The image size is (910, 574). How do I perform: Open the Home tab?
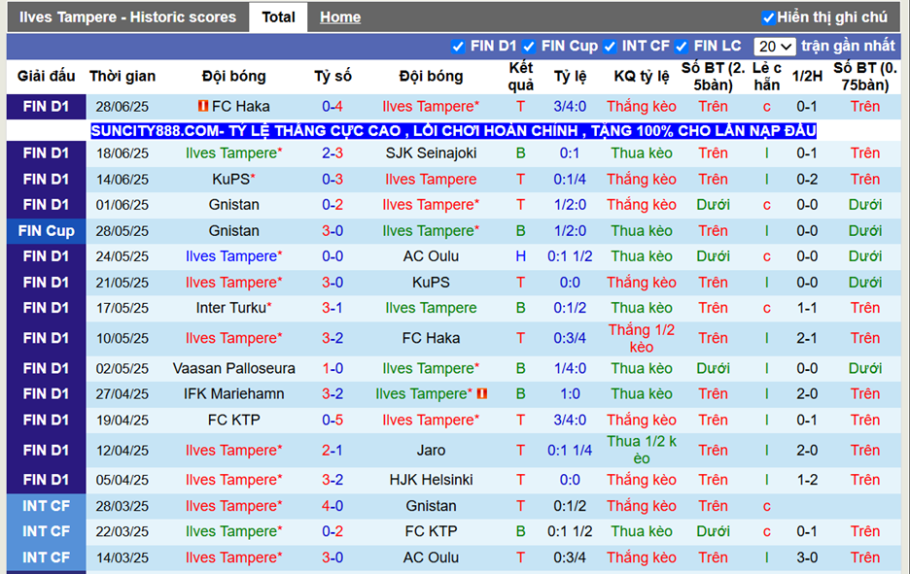(x=340, y=17)
